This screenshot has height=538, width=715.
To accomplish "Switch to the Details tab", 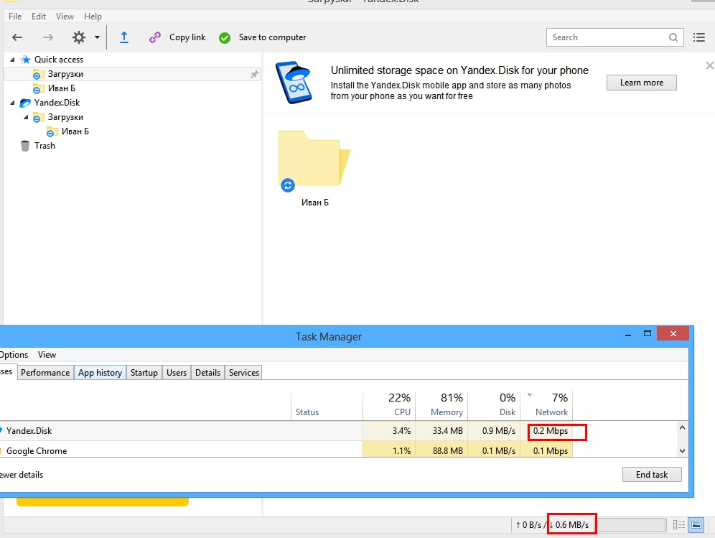I will tap(207, 372).
